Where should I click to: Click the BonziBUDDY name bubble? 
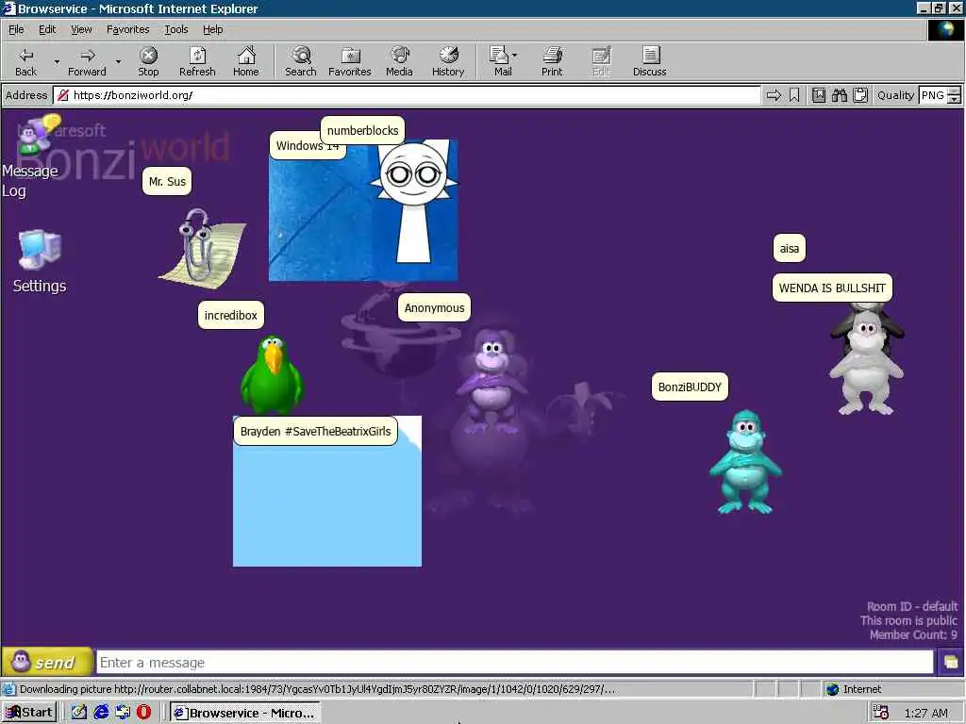tap(690, 387)
